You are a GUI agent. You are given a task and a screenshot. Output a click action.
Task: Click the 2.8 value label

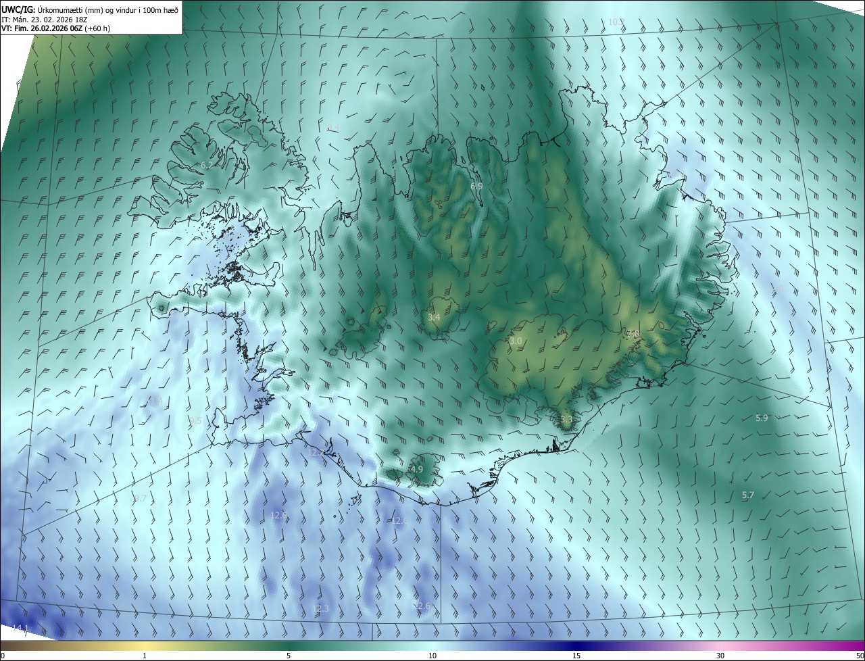(x=633, y=334)
